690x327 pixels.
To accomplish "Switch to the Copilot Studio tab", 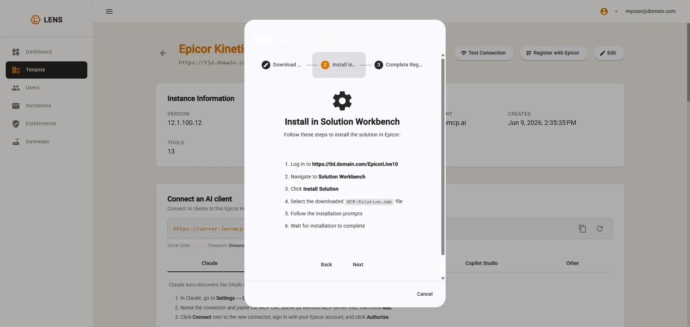I will click(482, 263).
